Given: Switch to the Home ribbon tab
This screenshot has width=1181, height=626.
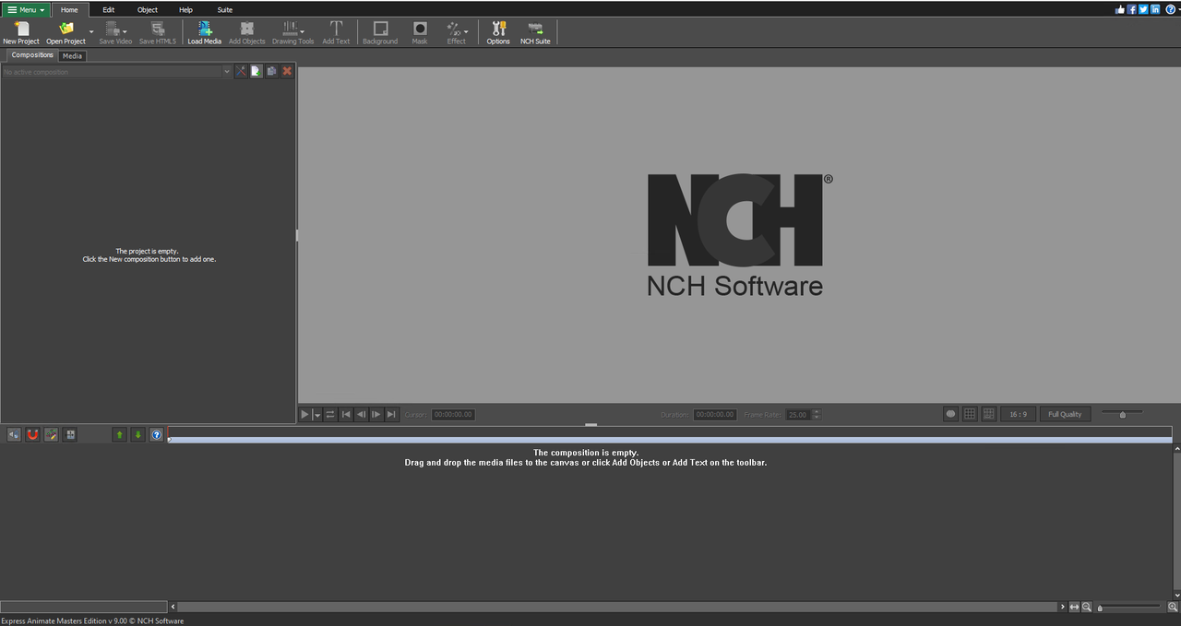Looking at the screenshot, I should coord(69,9).
